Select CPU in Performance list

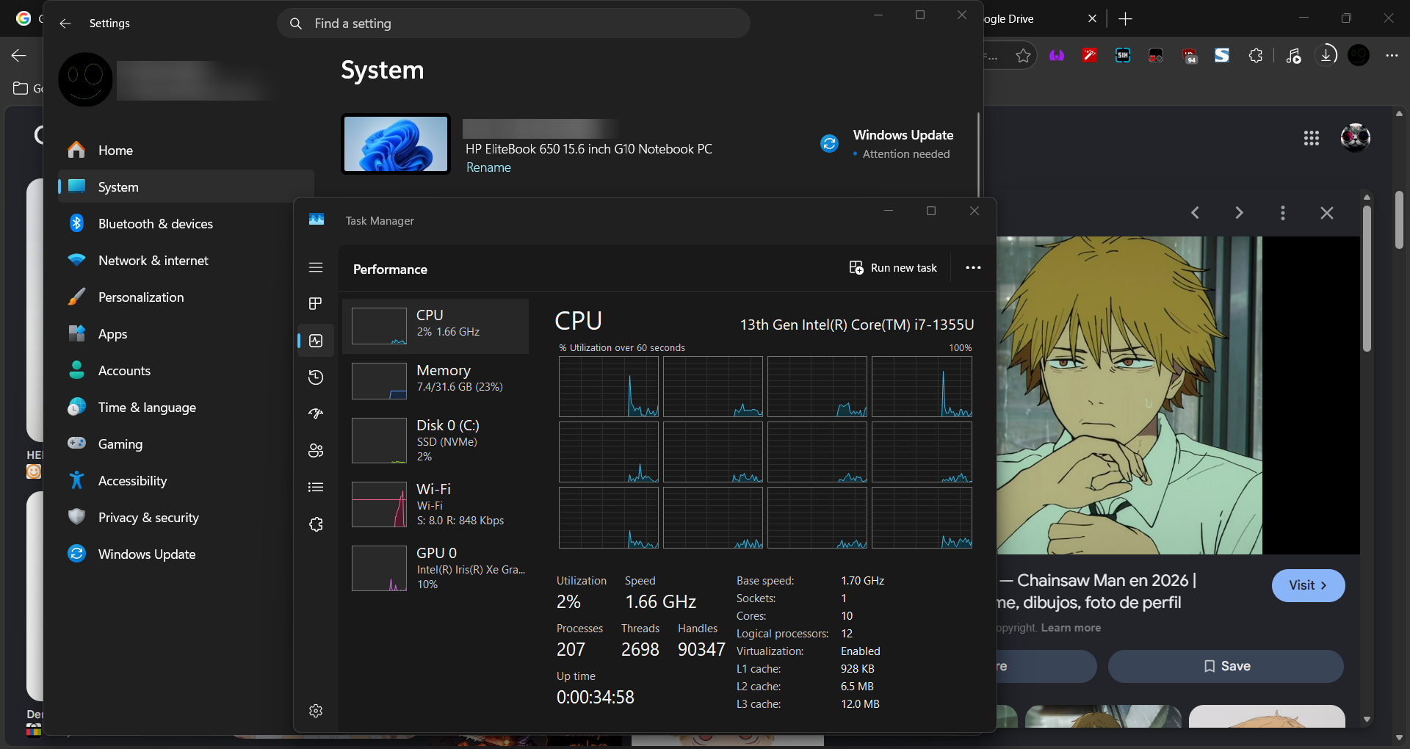(436, 326)
